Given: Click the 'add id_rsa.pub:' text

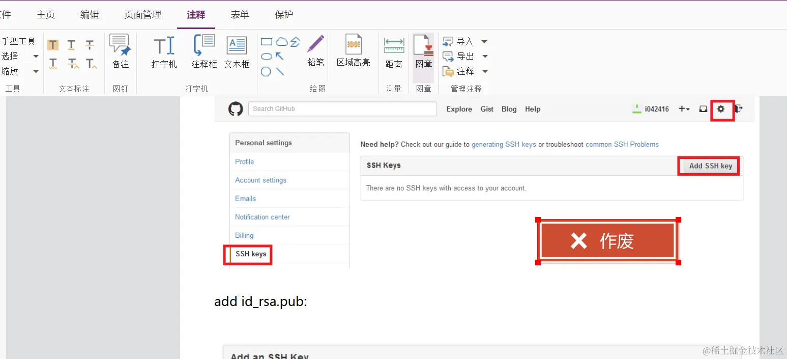Looking at the screenshot, I should (260, 302).
